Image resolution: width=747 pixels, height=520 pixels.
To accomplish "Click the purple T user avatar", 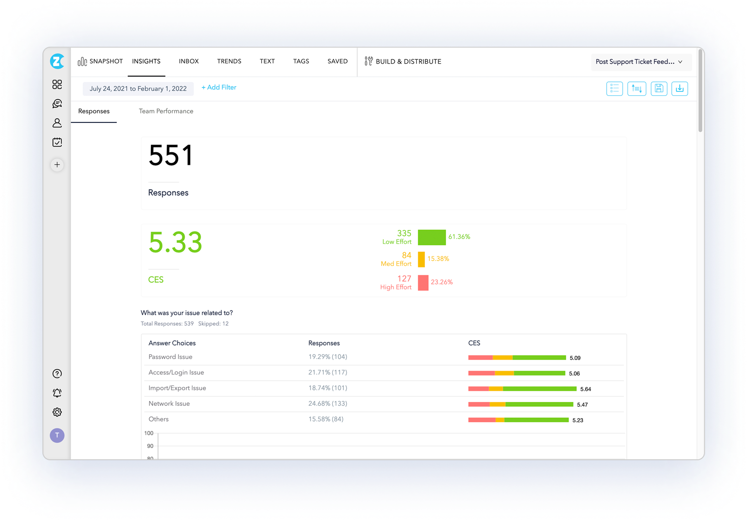I will tap(57, 435).
